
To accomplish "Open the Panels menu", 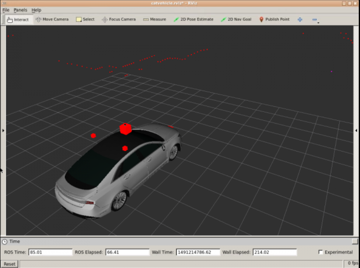I will coord(20,10).
